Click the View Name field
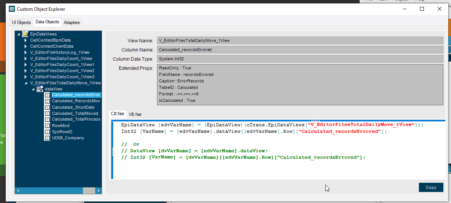 pos(300,40)
